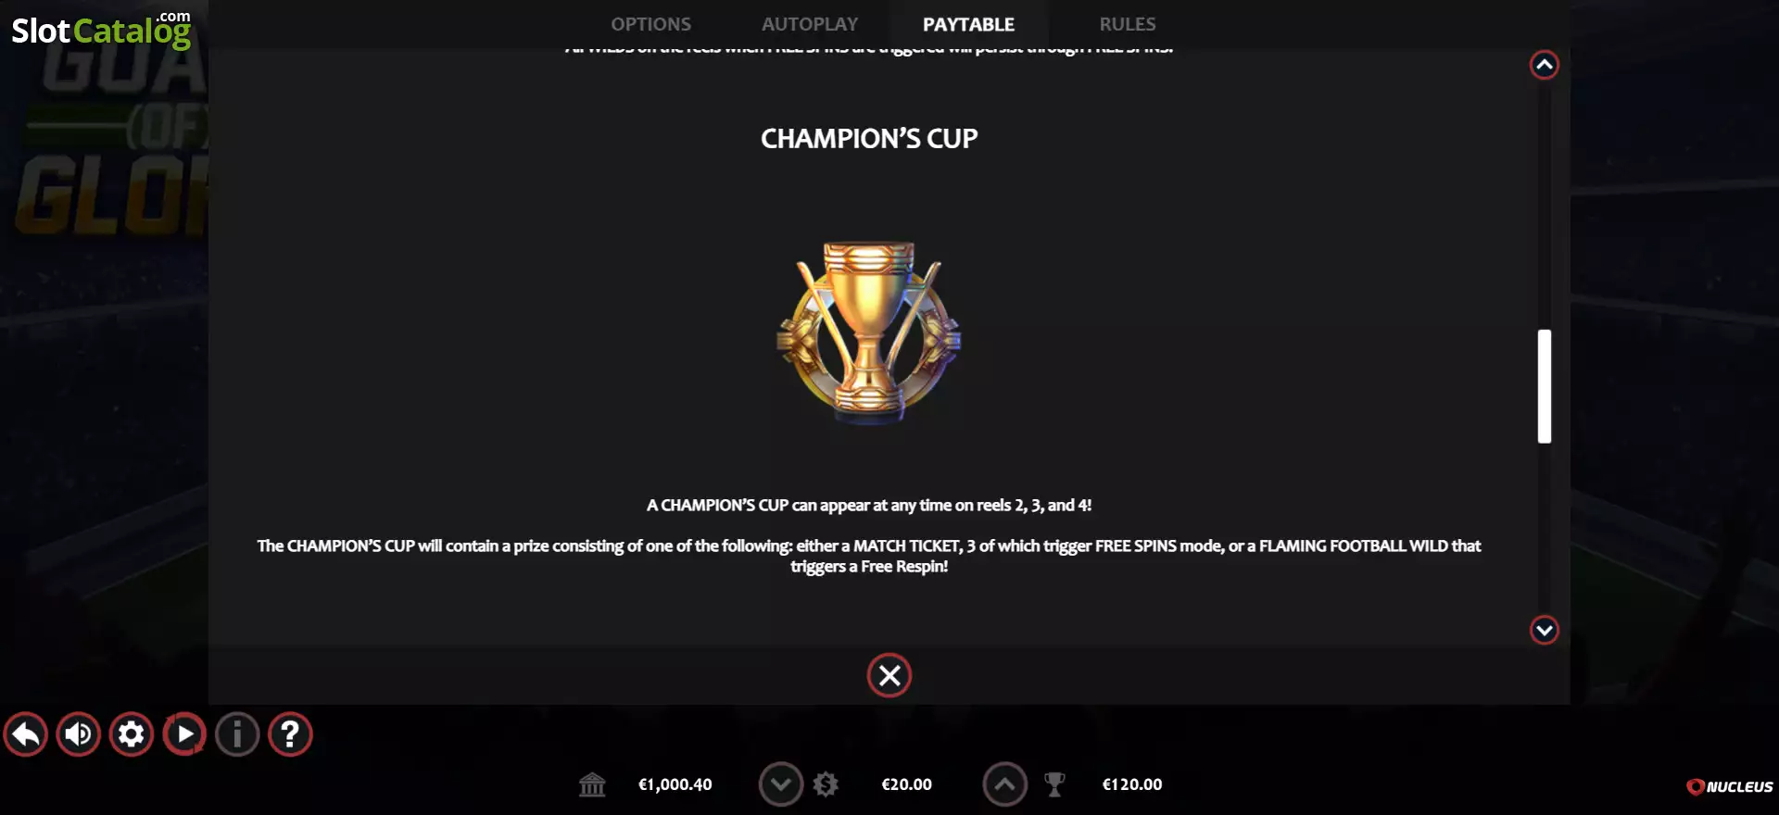Click the paytable scrollbar thumb
Screen dimensions: 1779x815
click(1545, 386)
